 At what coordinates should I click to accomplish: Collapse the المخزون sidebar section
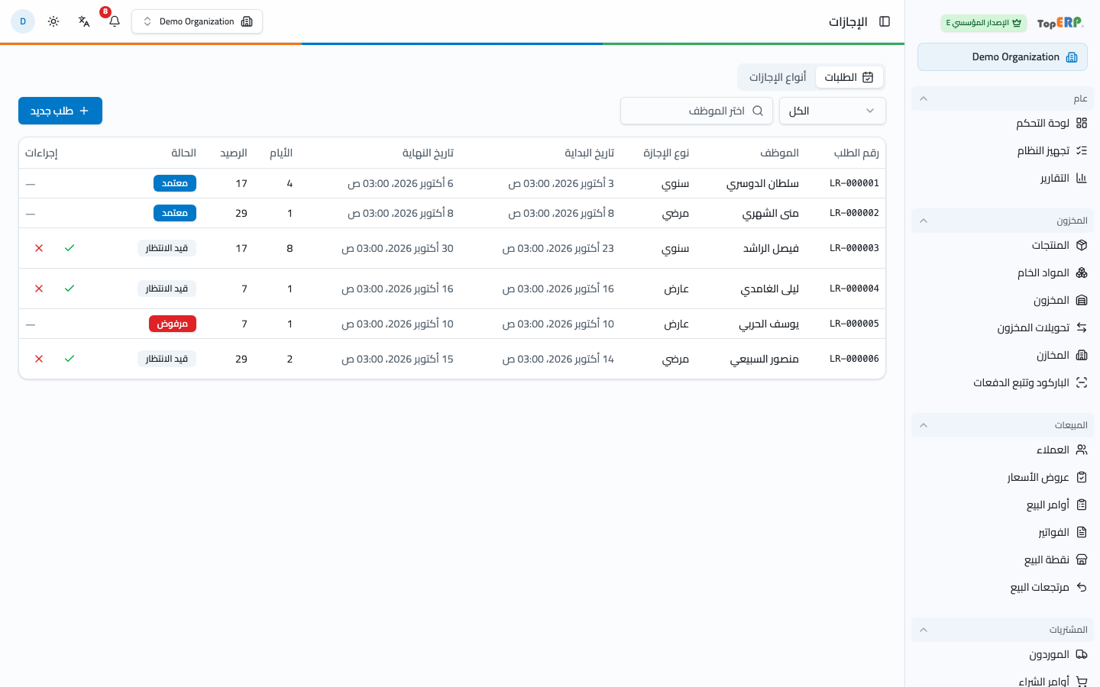tap(1002, 221)
